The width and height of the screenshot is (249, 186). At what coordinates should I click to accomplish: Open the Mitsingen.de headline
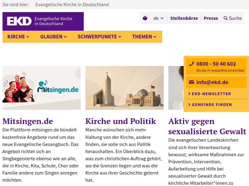point(28,121)
